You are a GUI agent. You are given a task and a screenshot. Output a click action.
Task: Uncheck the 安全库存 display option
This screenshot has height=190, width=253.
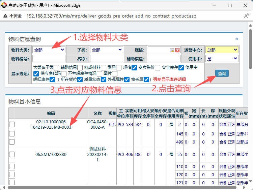pyautogui.click(x=181, y=67)
